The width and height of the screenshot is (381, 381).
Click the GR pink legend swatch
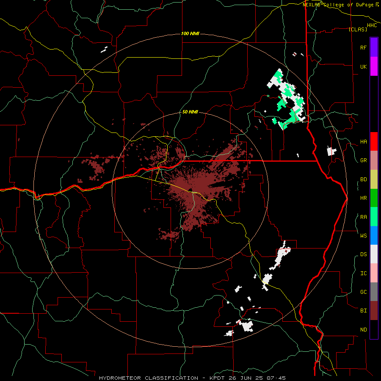click(x=374, y=160)
